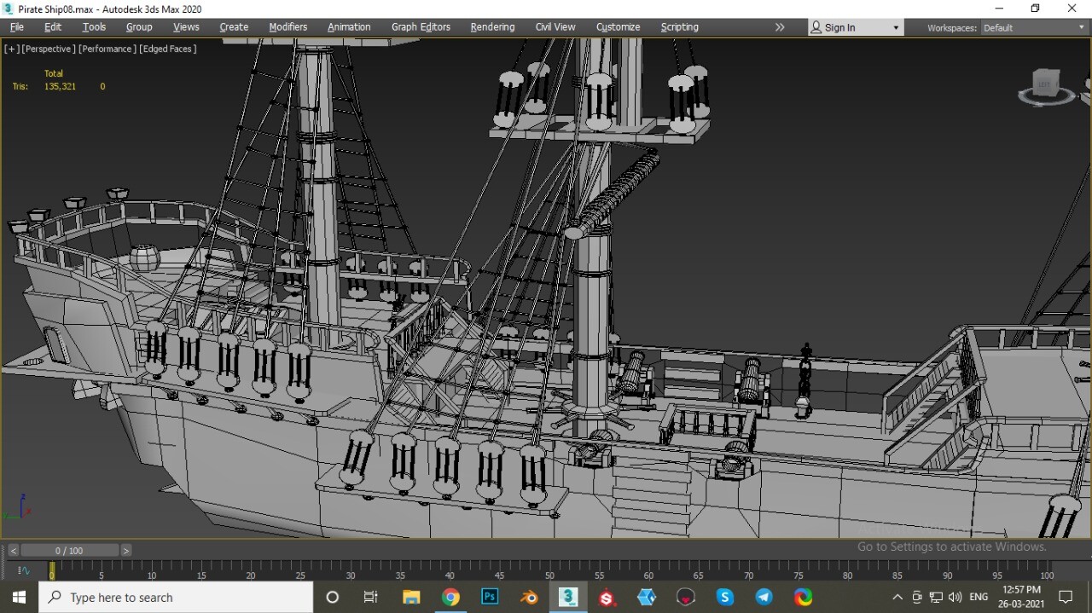Open Blender from the taskbar

tap(529, 598)
